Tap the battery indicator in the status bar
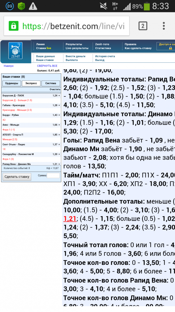This screenshot has width=175, height=312. tap(147, 6)
